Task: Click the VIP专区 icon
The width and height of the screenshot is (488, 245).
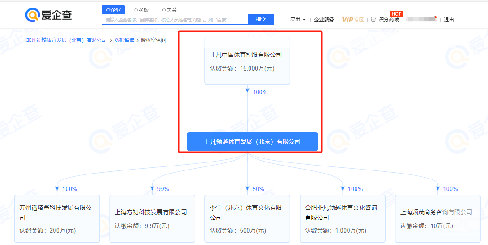Action: point(352,20)
